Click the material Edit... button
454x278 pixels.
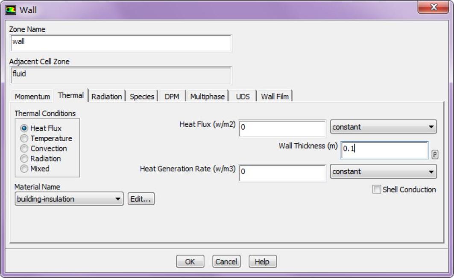141,199
